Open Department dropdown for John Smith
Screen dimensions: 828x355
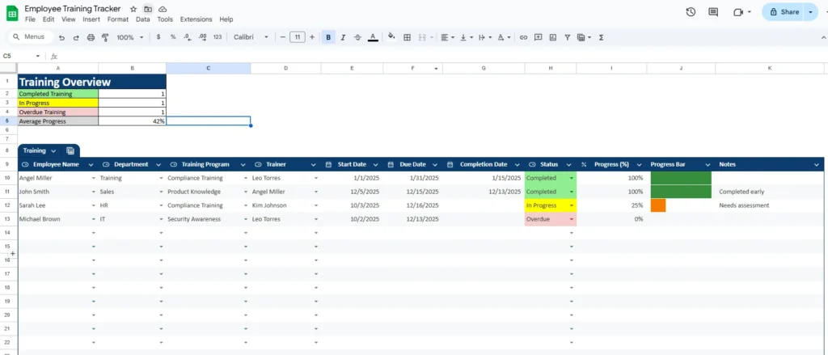click(161, 192)
